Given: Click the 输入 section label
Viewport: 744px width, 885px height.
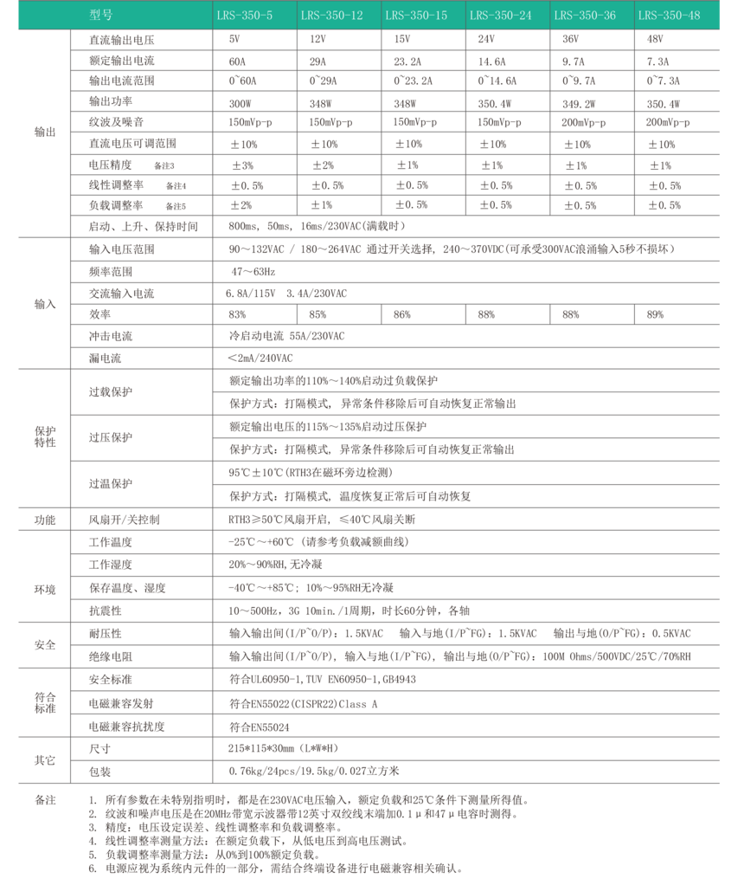Looking at the screenshot, I should [45, 304].
